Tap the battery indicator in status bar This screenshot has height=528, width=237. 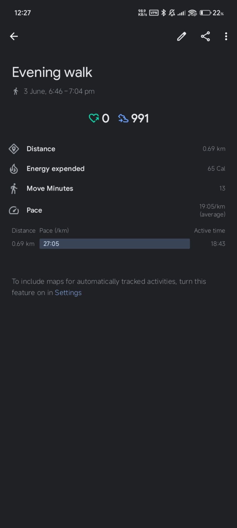coord(205,13)
